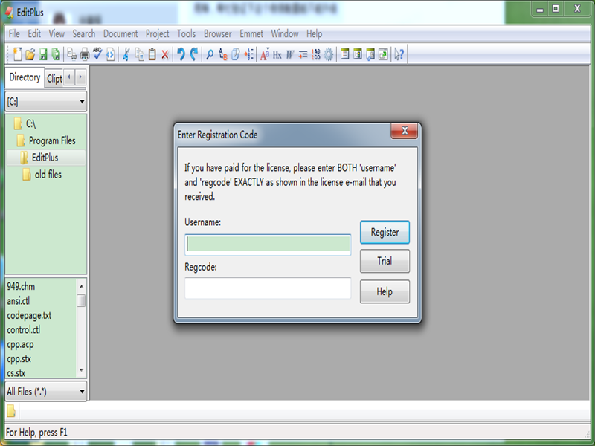The width and height of the screenshot is (595, 446).
Task: Click the Find magnifier icon
Action: tap(210, 54)
